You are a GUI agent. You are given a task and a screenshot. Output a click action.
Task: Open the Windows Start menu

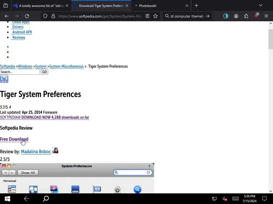click(7, 199)
